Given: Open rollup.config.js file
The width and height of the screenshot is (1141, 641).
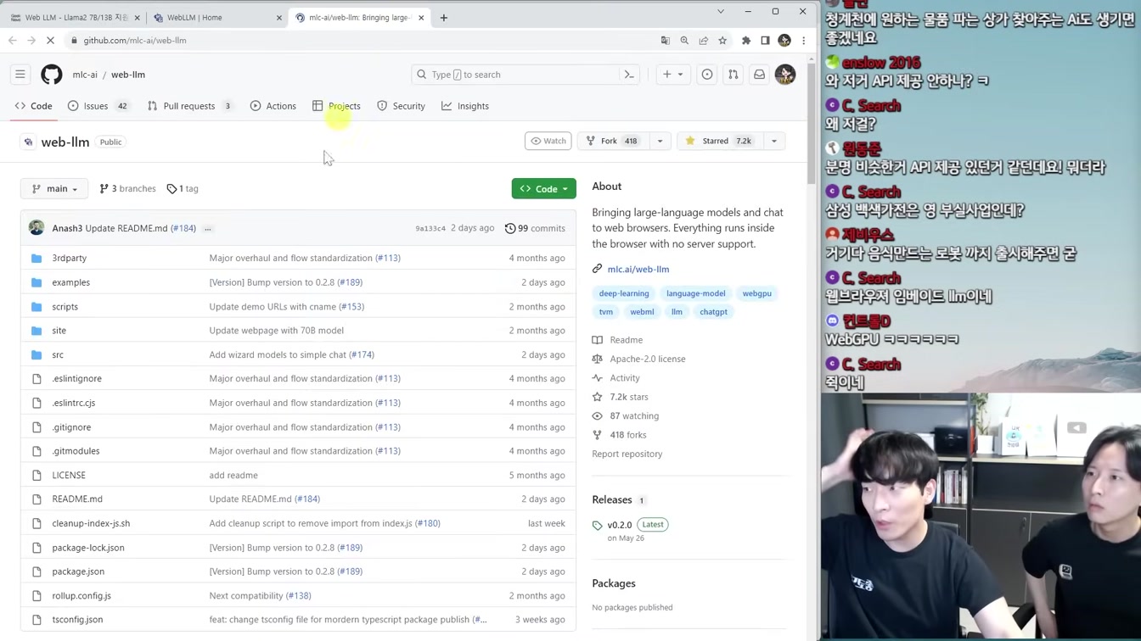Looking at the screenshot, I should point(81,596).
